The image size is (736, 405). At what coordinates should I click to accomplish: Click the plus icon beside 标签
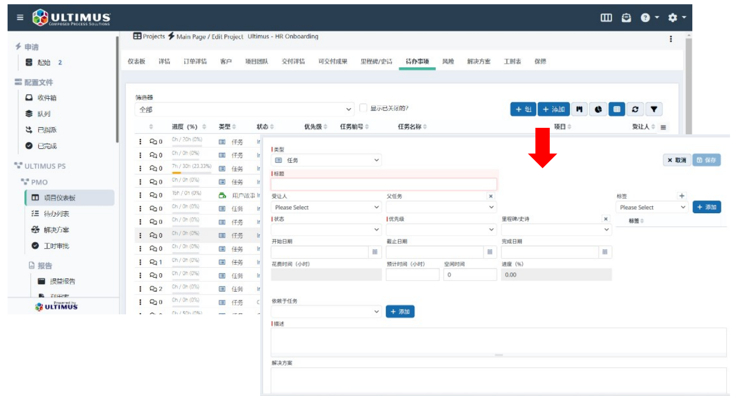click(x=682, y=196)
